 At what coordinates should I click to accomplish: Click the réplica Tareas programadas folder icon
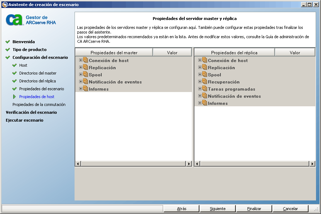pos(205,89)
